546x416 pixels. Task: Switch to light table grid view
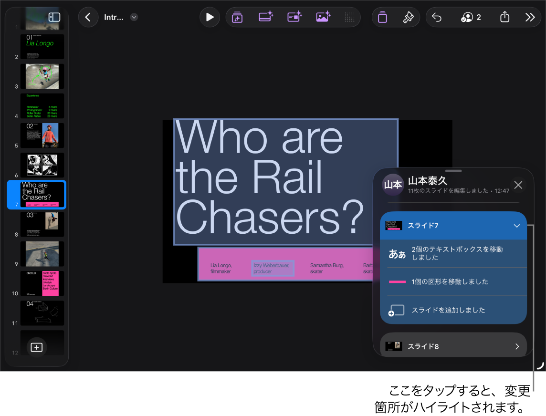click(x=349, y=17)
